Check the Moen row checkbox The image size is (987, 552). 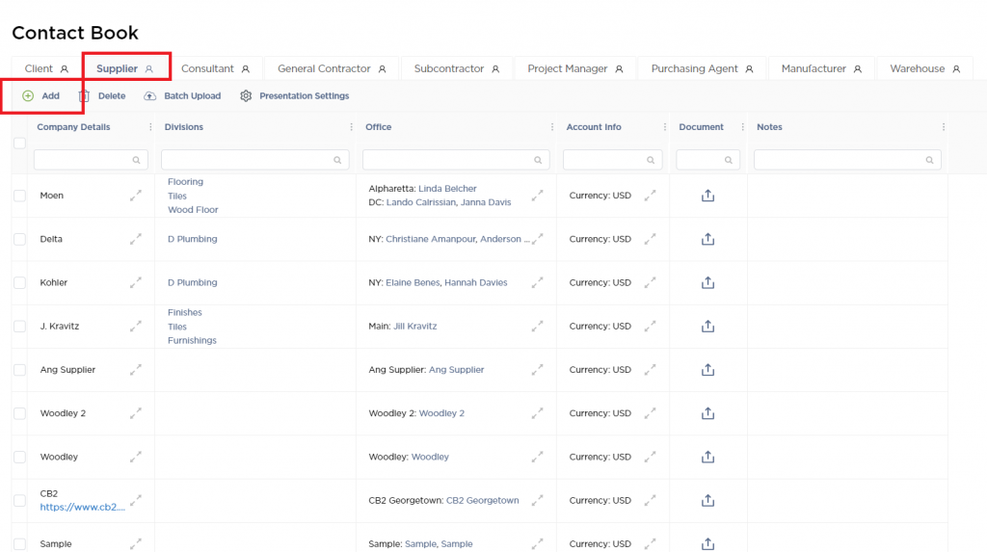[x=19, y=196]
